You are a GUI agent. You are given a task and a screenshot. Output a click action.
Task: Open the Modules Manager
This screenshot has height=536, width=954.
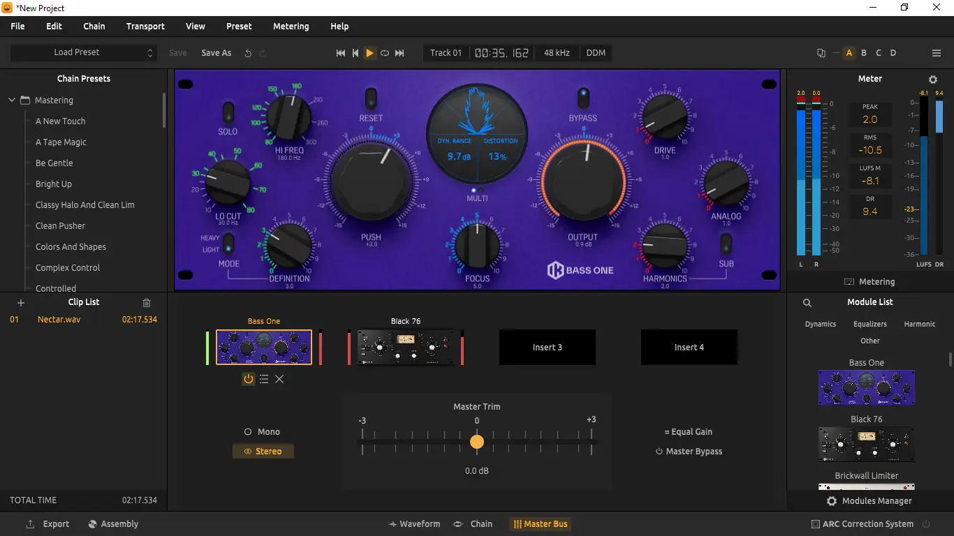(x=869, y=501)
